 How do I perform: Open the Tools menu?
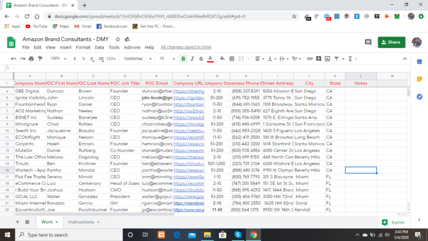[114, 47]
